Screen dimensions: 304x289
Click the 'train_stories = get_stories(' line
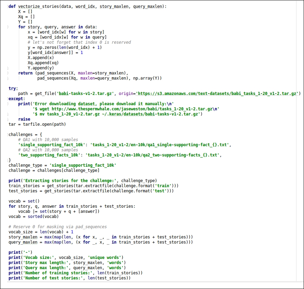tap(93, 186)
